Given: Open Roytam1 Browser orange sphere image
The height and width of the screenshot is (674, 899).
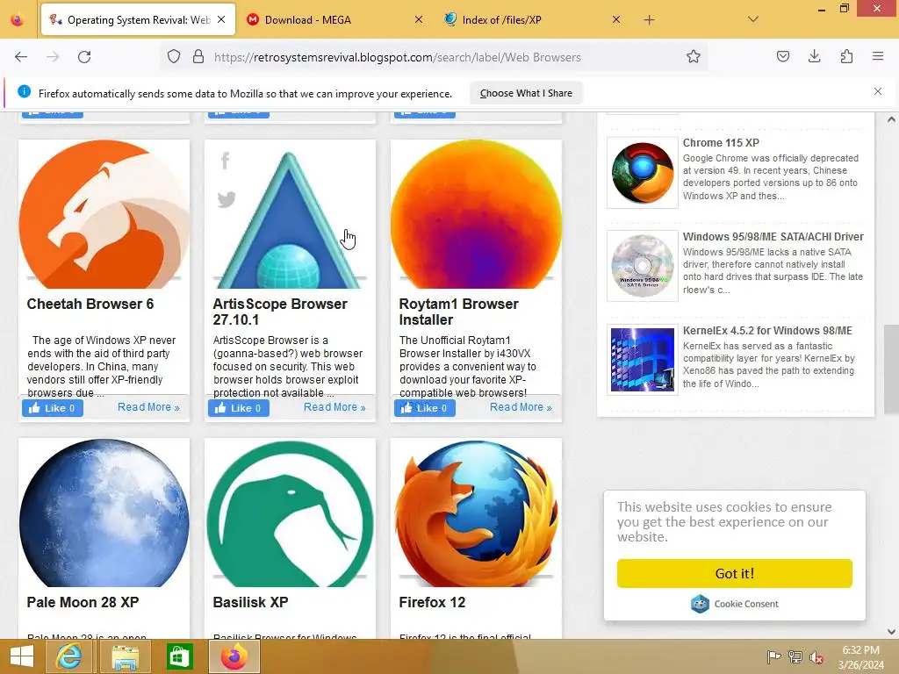Looking at the screenshot, I should coord(476,214).
